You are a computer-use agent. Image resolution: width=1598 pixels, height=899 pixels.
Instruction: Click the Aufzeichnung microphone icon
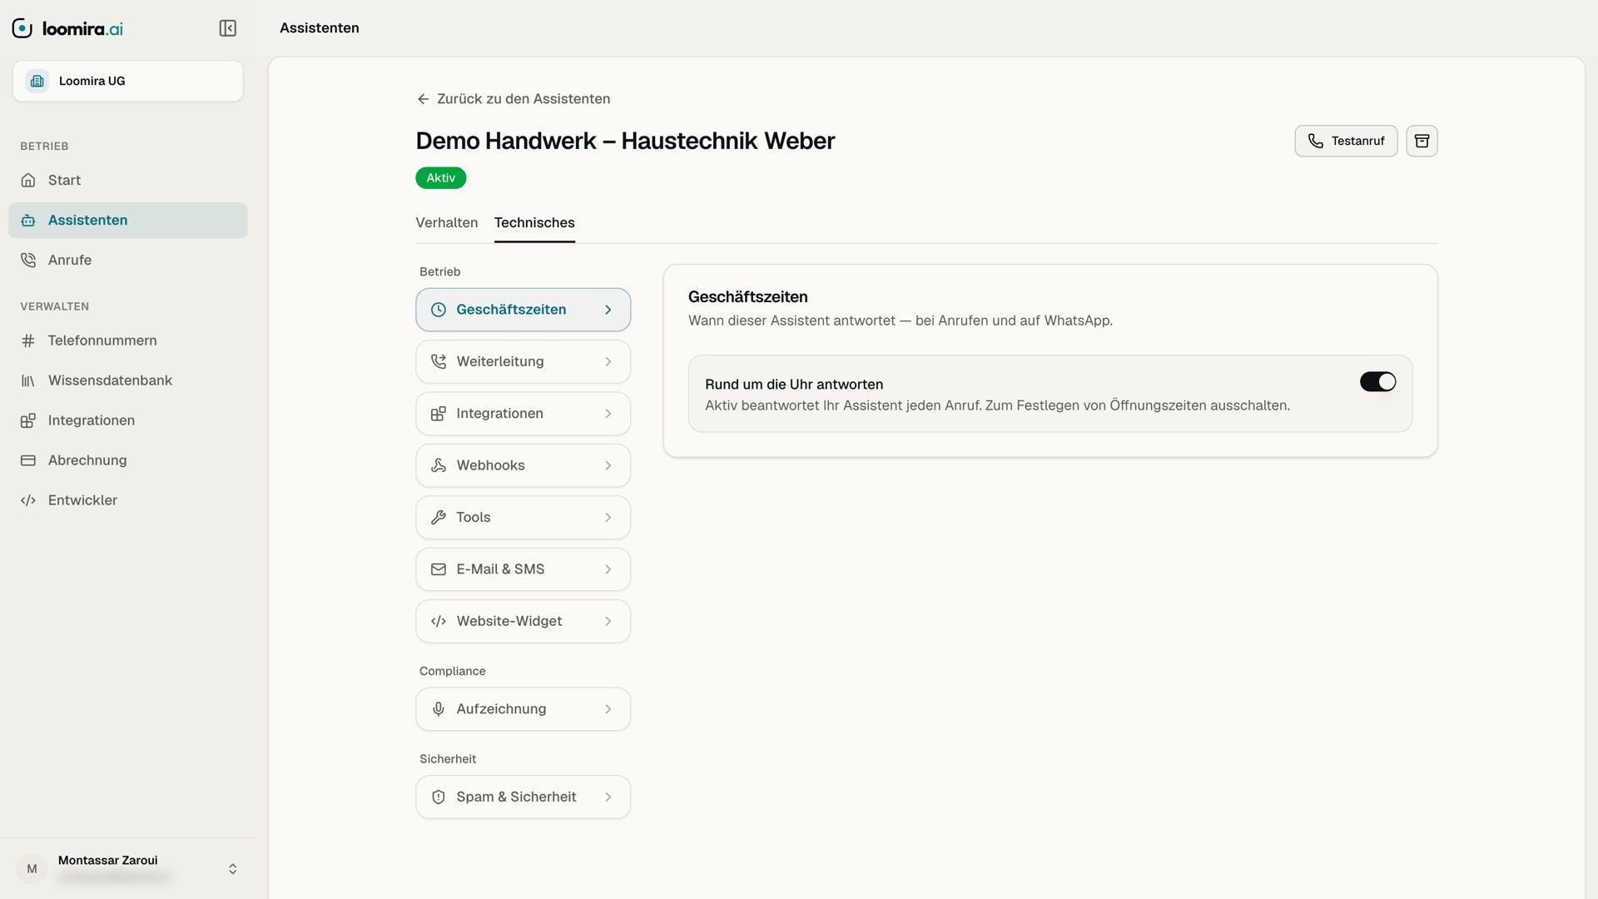point(439,709)
